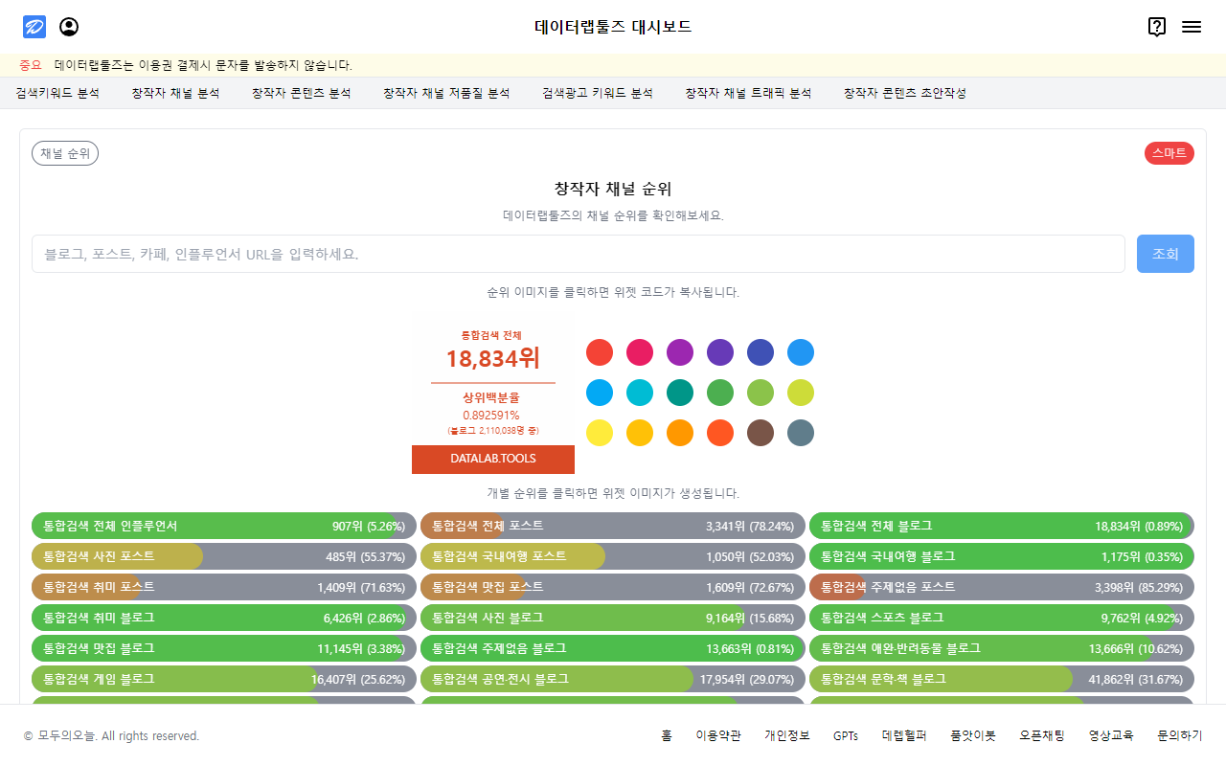Click the channel URL input field

(579, 253)
